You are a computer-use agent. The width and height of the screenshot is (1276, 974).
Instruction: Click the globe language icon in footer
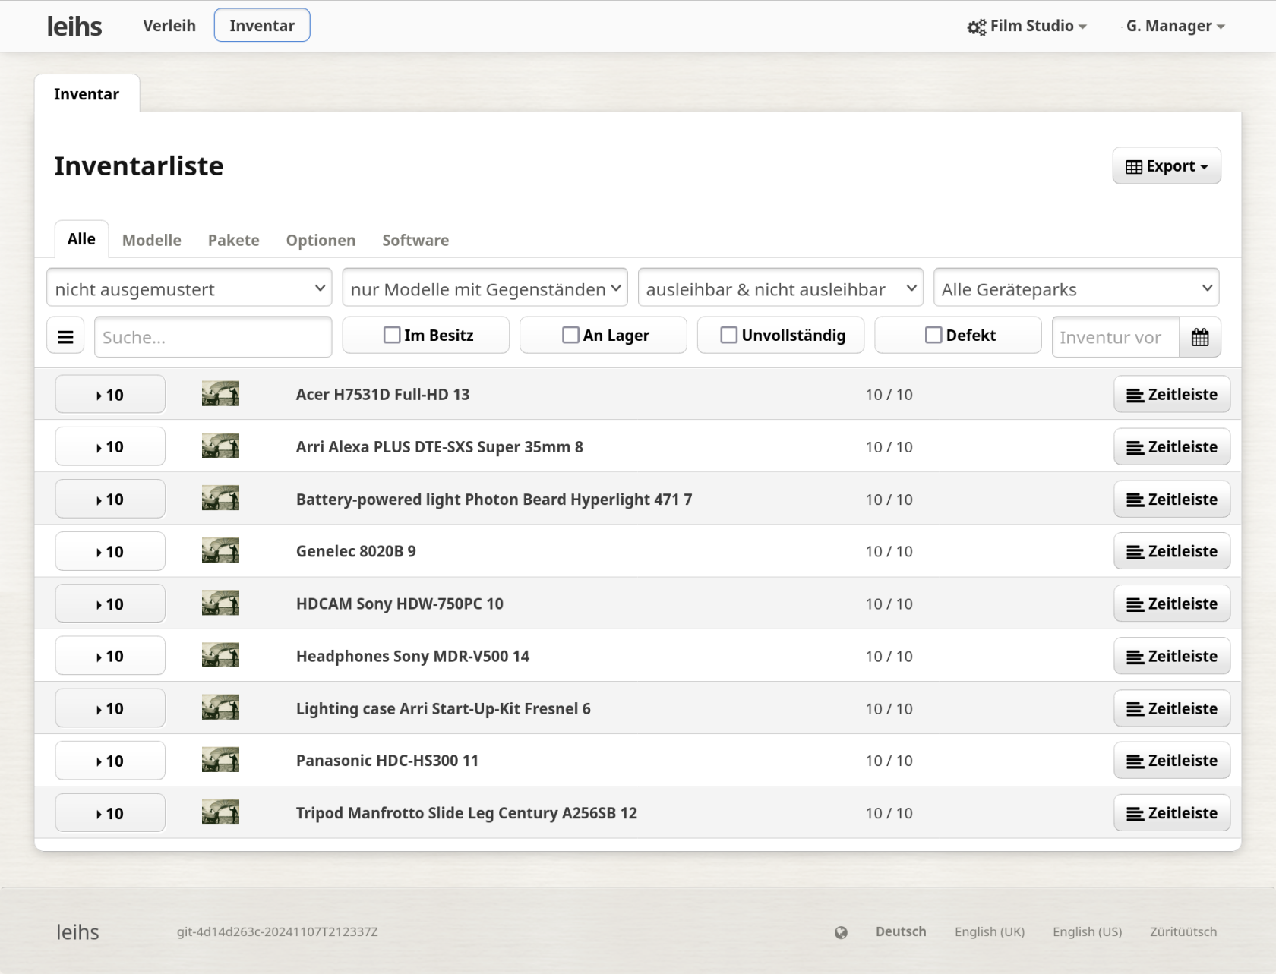click(841, 932)
